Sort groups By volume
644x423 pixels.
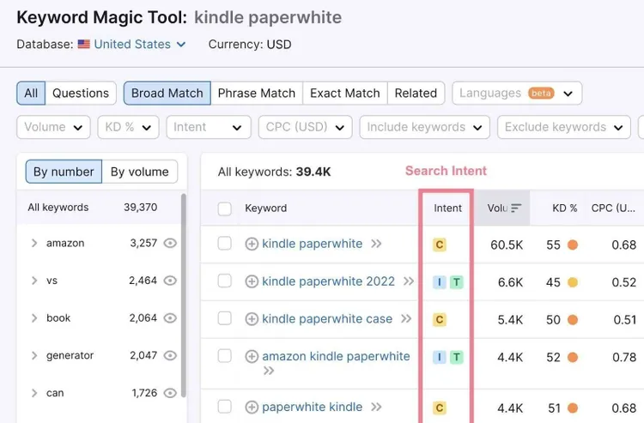(140, 172)
